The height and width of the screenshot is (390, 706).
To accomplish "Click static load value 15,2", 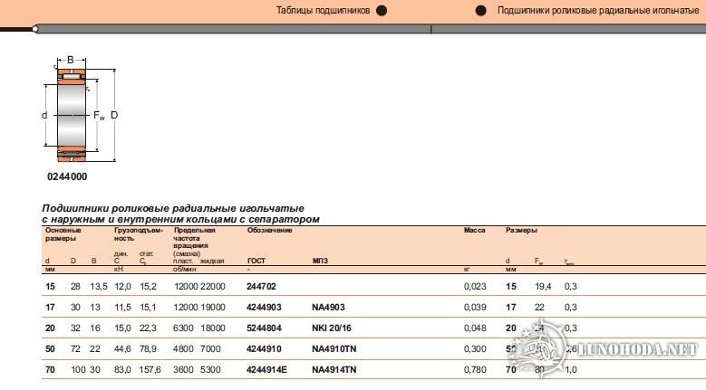I will [148, 286].
